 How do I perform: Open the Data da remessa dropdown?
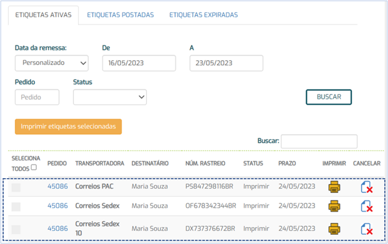(52, 63)
